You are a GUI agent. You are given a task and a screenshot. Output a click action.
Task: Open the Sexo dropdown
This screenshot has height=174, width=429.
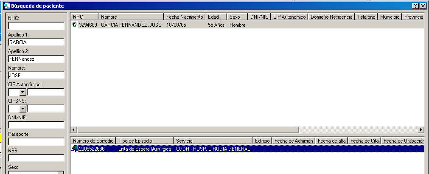coord(60,173)
